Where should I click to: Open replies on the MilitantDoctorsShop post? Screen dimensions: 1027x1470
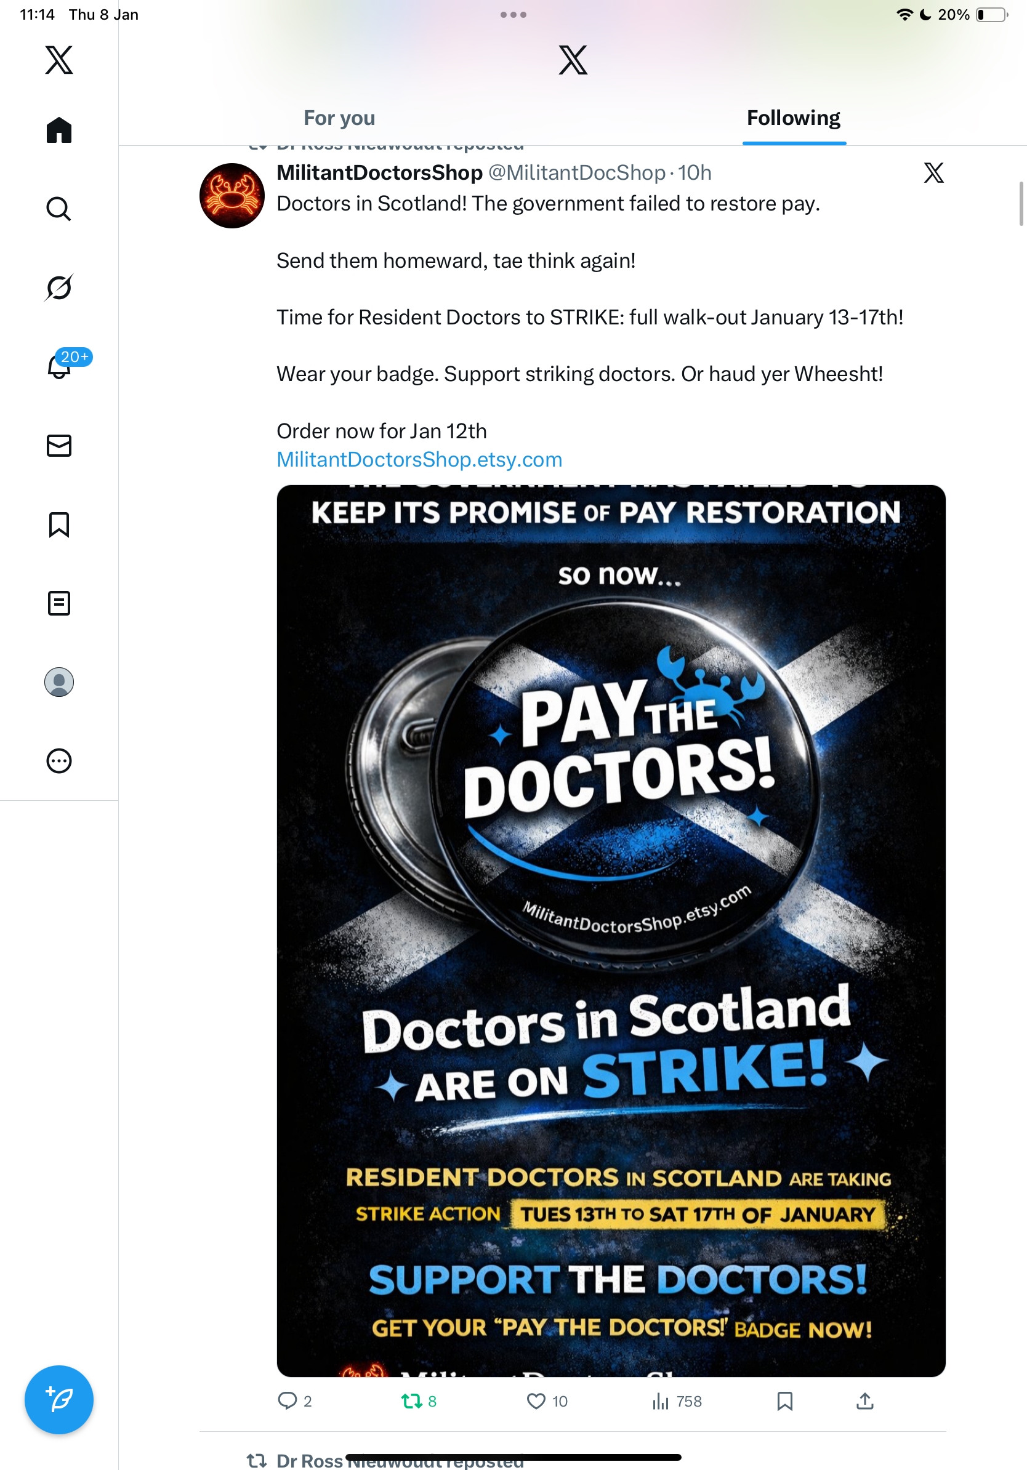(x=294, y=1402)
